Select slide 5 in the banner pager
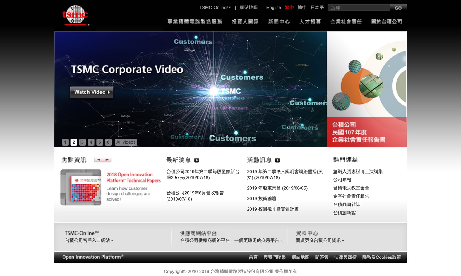 coord(100,142)
